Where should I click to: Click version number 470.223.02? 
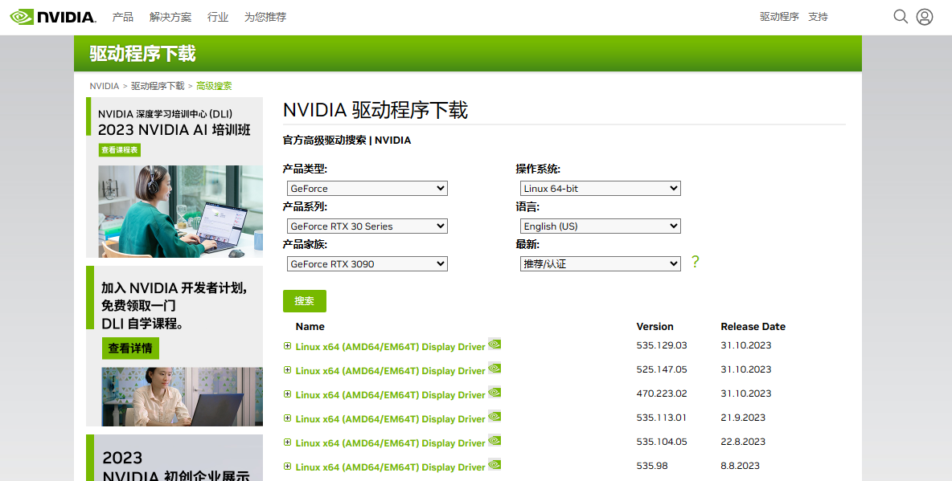coord(662,393)
